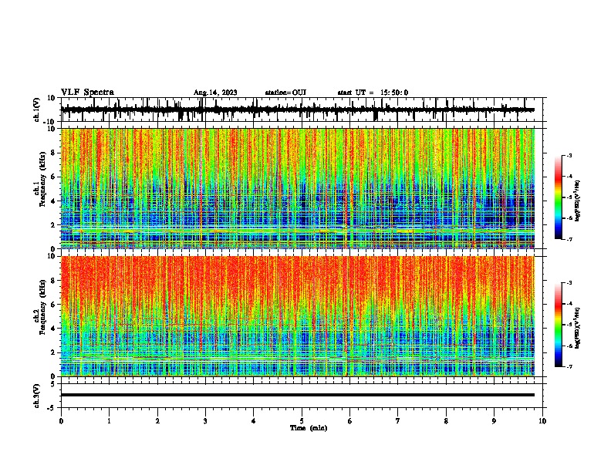Viewport: 611px width, 472px height.
Task: Click inside the ch.1 spectrogram panel
Action: (x=297, y=188)
